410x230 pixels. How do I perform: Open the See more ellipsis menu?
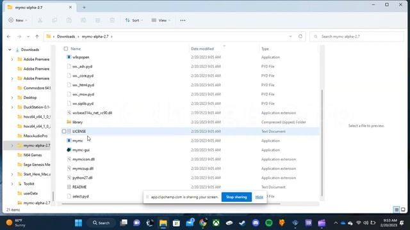[x=183, y=20]
